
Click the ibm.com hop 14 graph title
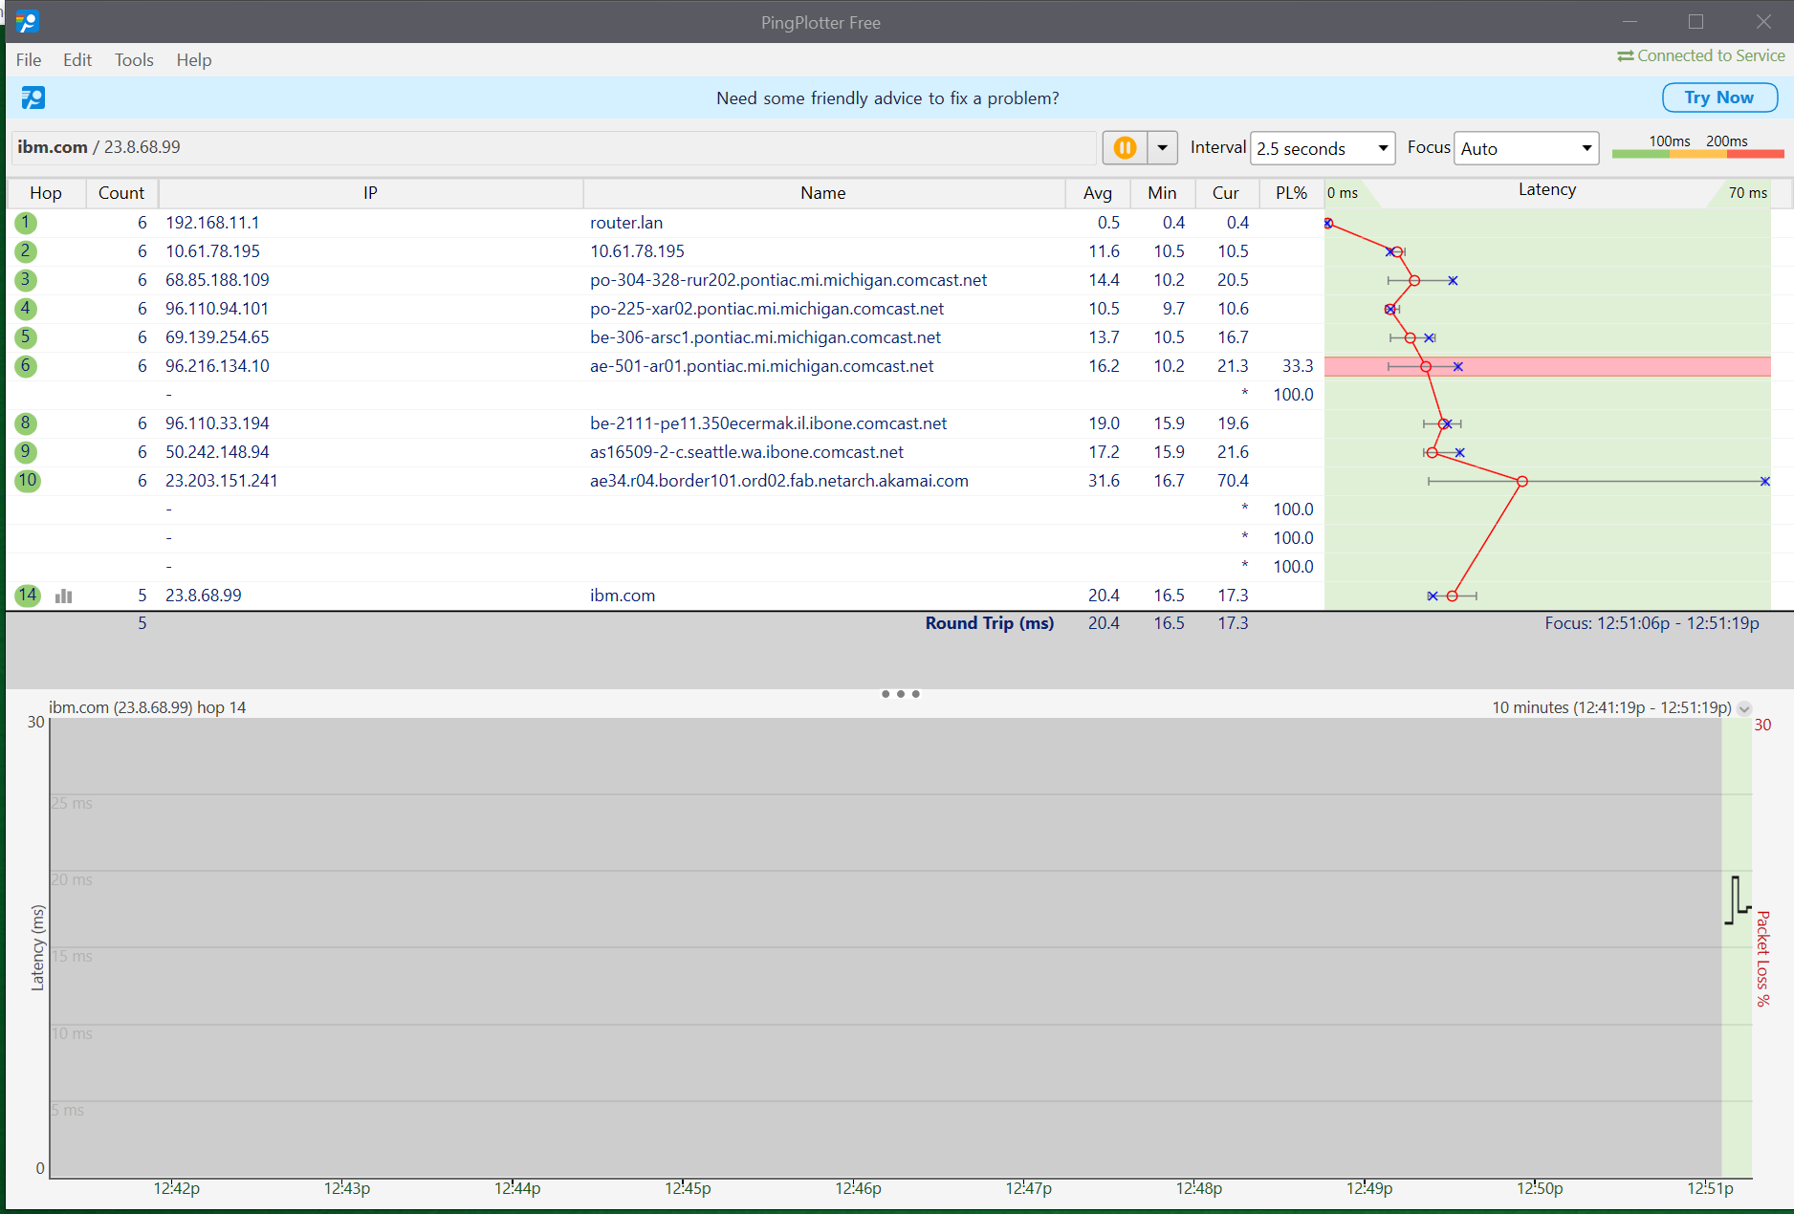tap(147, 707)
